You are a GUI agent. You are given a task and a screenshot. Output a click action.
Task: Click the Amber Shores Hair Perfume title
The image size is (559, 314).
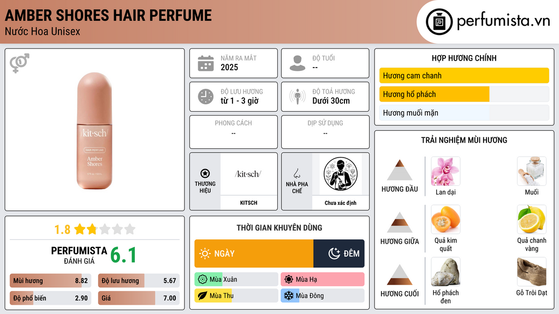[x=108, y=15]
